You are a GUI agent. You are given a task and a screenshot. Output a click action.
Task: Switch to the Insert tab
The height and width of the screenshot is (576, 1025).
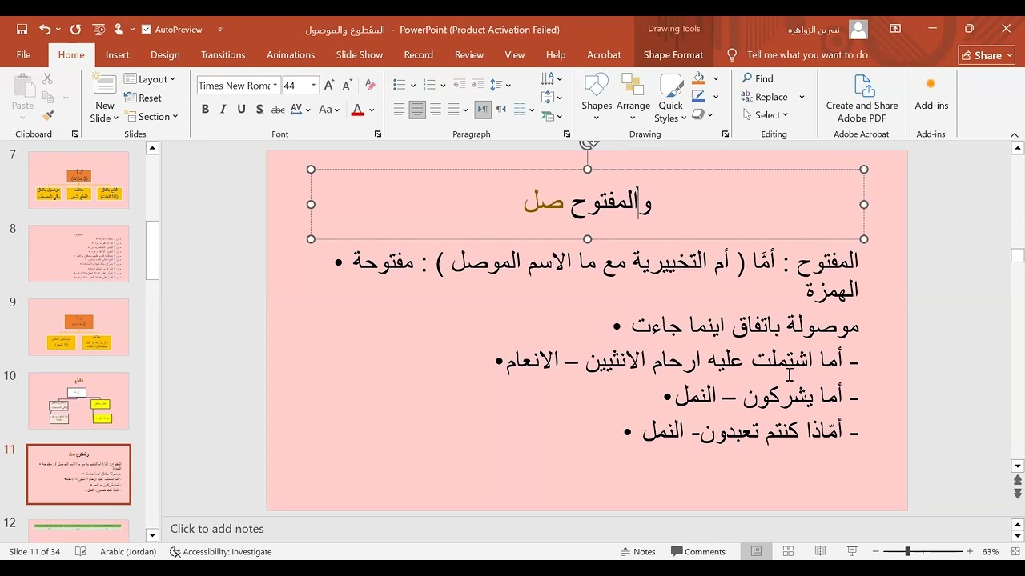pyautogui.click(x=117, y=54)
